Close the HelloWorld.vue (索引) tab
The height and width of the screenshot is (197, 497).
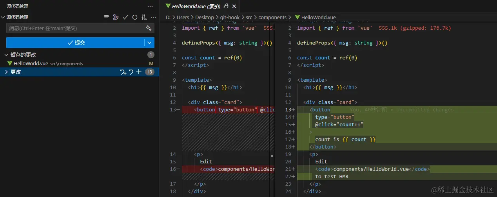(x=234, y=6)
